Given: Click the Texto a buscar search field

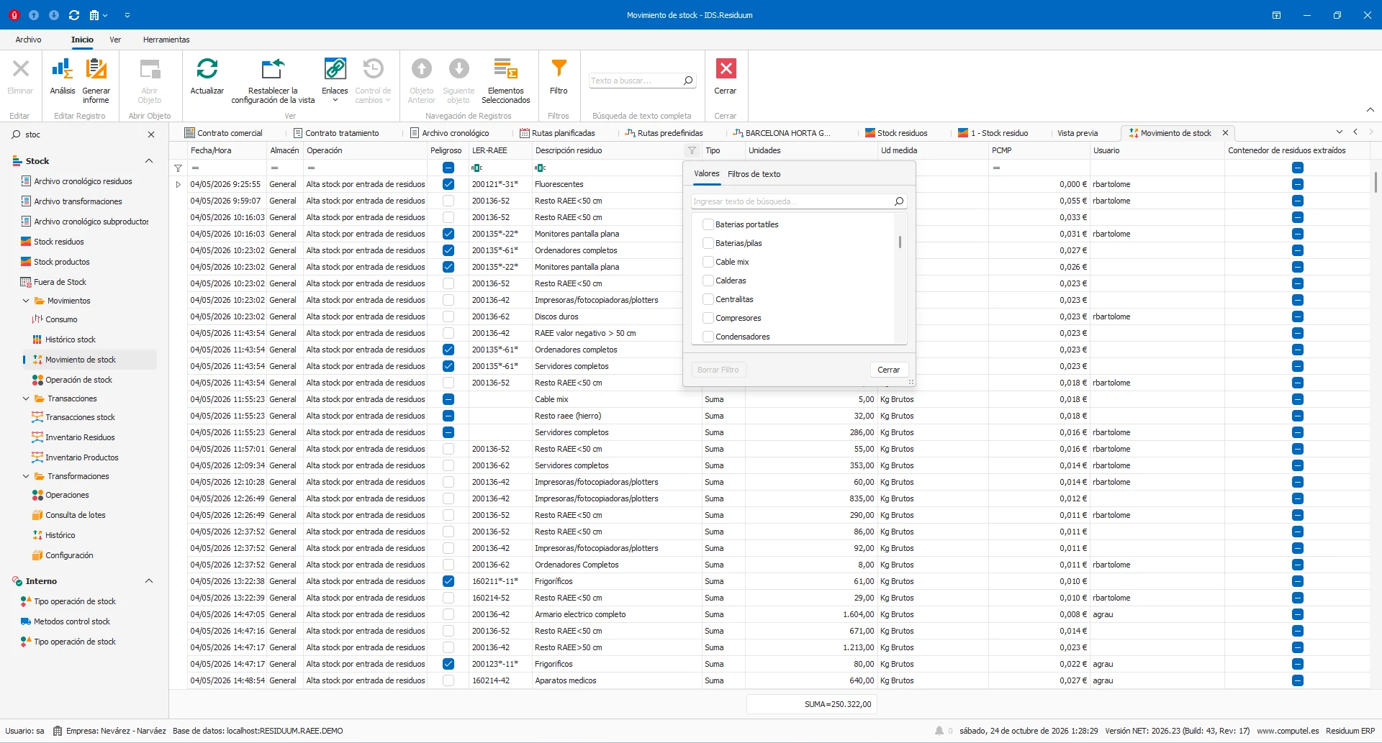Looking at the screenshot, I should pyautogui.click(x=636, y=81).
